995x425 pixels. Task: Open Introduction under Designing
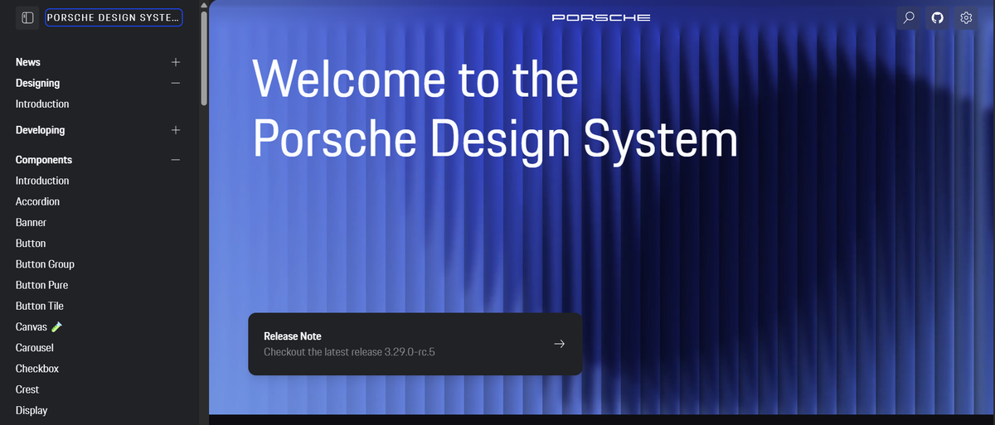coord(42,104)
